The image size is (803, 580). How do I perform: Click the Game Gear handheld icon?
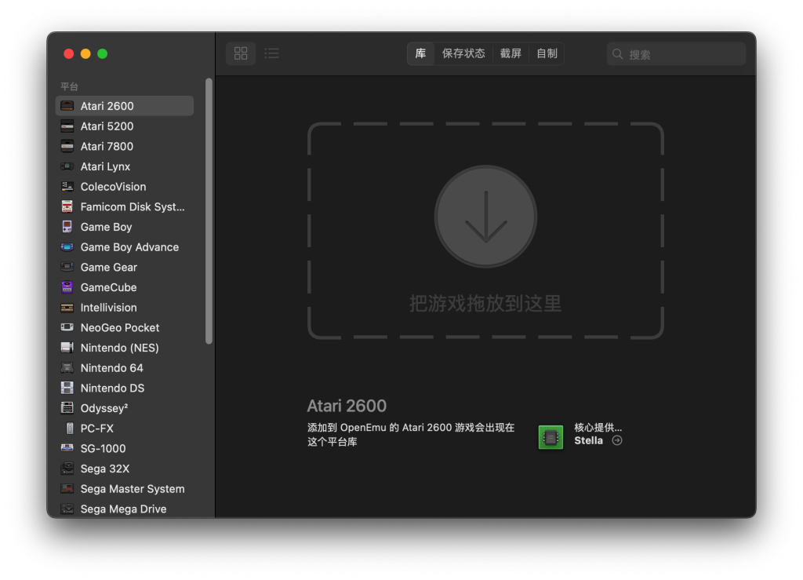[67, 267]
